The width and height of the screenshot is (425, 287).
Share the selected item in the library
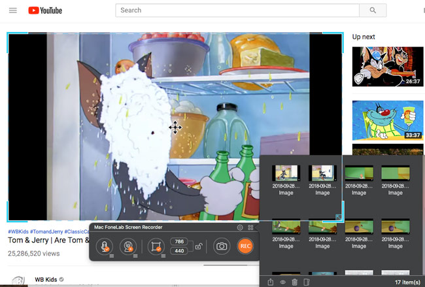click(271, 282)
